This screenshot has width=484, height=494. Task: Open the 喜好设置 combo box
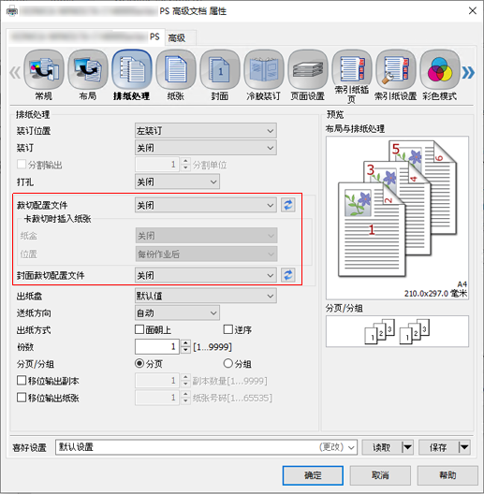click(x=206, y=447)
